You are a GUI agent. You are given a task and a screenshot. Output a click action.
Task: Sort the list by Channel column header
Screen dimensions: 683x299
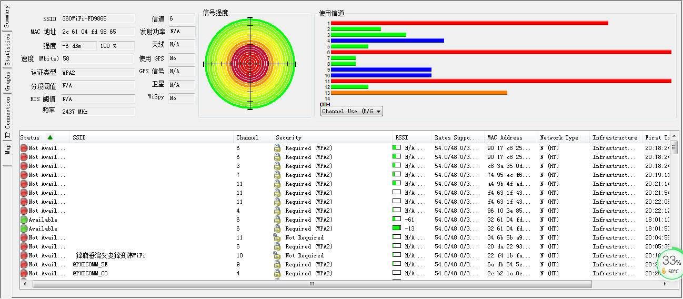pyautogui.click(x=247, y=138)
